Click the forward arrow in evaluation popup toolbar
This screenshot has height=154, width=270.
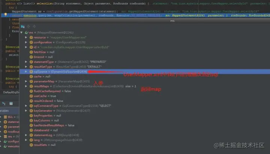(34, 26)
